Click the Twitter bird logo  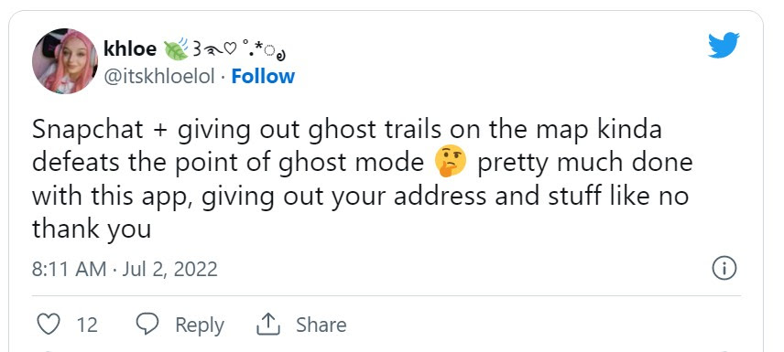tap(724, 46)
